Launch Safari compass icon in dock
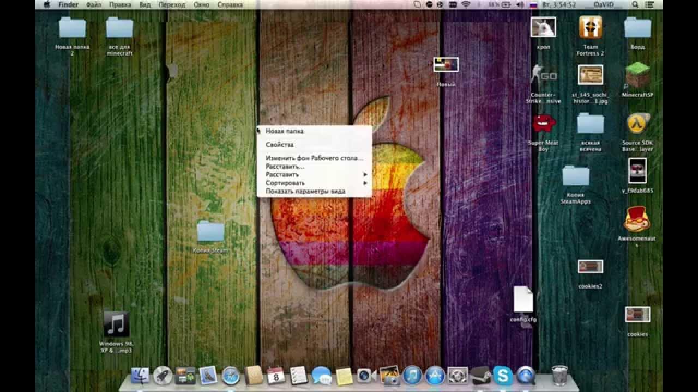The image size is (698, 392). coord(231,375)
